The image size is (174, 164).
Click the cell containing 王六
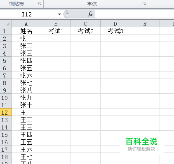coord(26,149)
